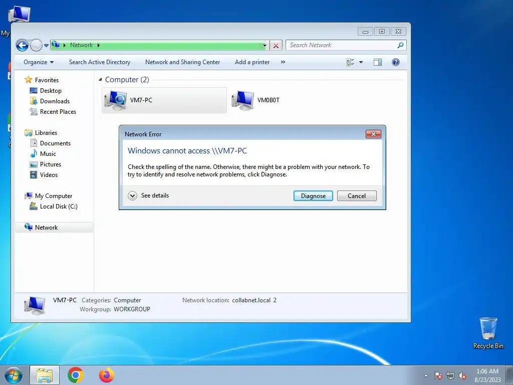The image size is (513, 385).
Task: Open Help with the question mark icon
Action: click(396, 62)
